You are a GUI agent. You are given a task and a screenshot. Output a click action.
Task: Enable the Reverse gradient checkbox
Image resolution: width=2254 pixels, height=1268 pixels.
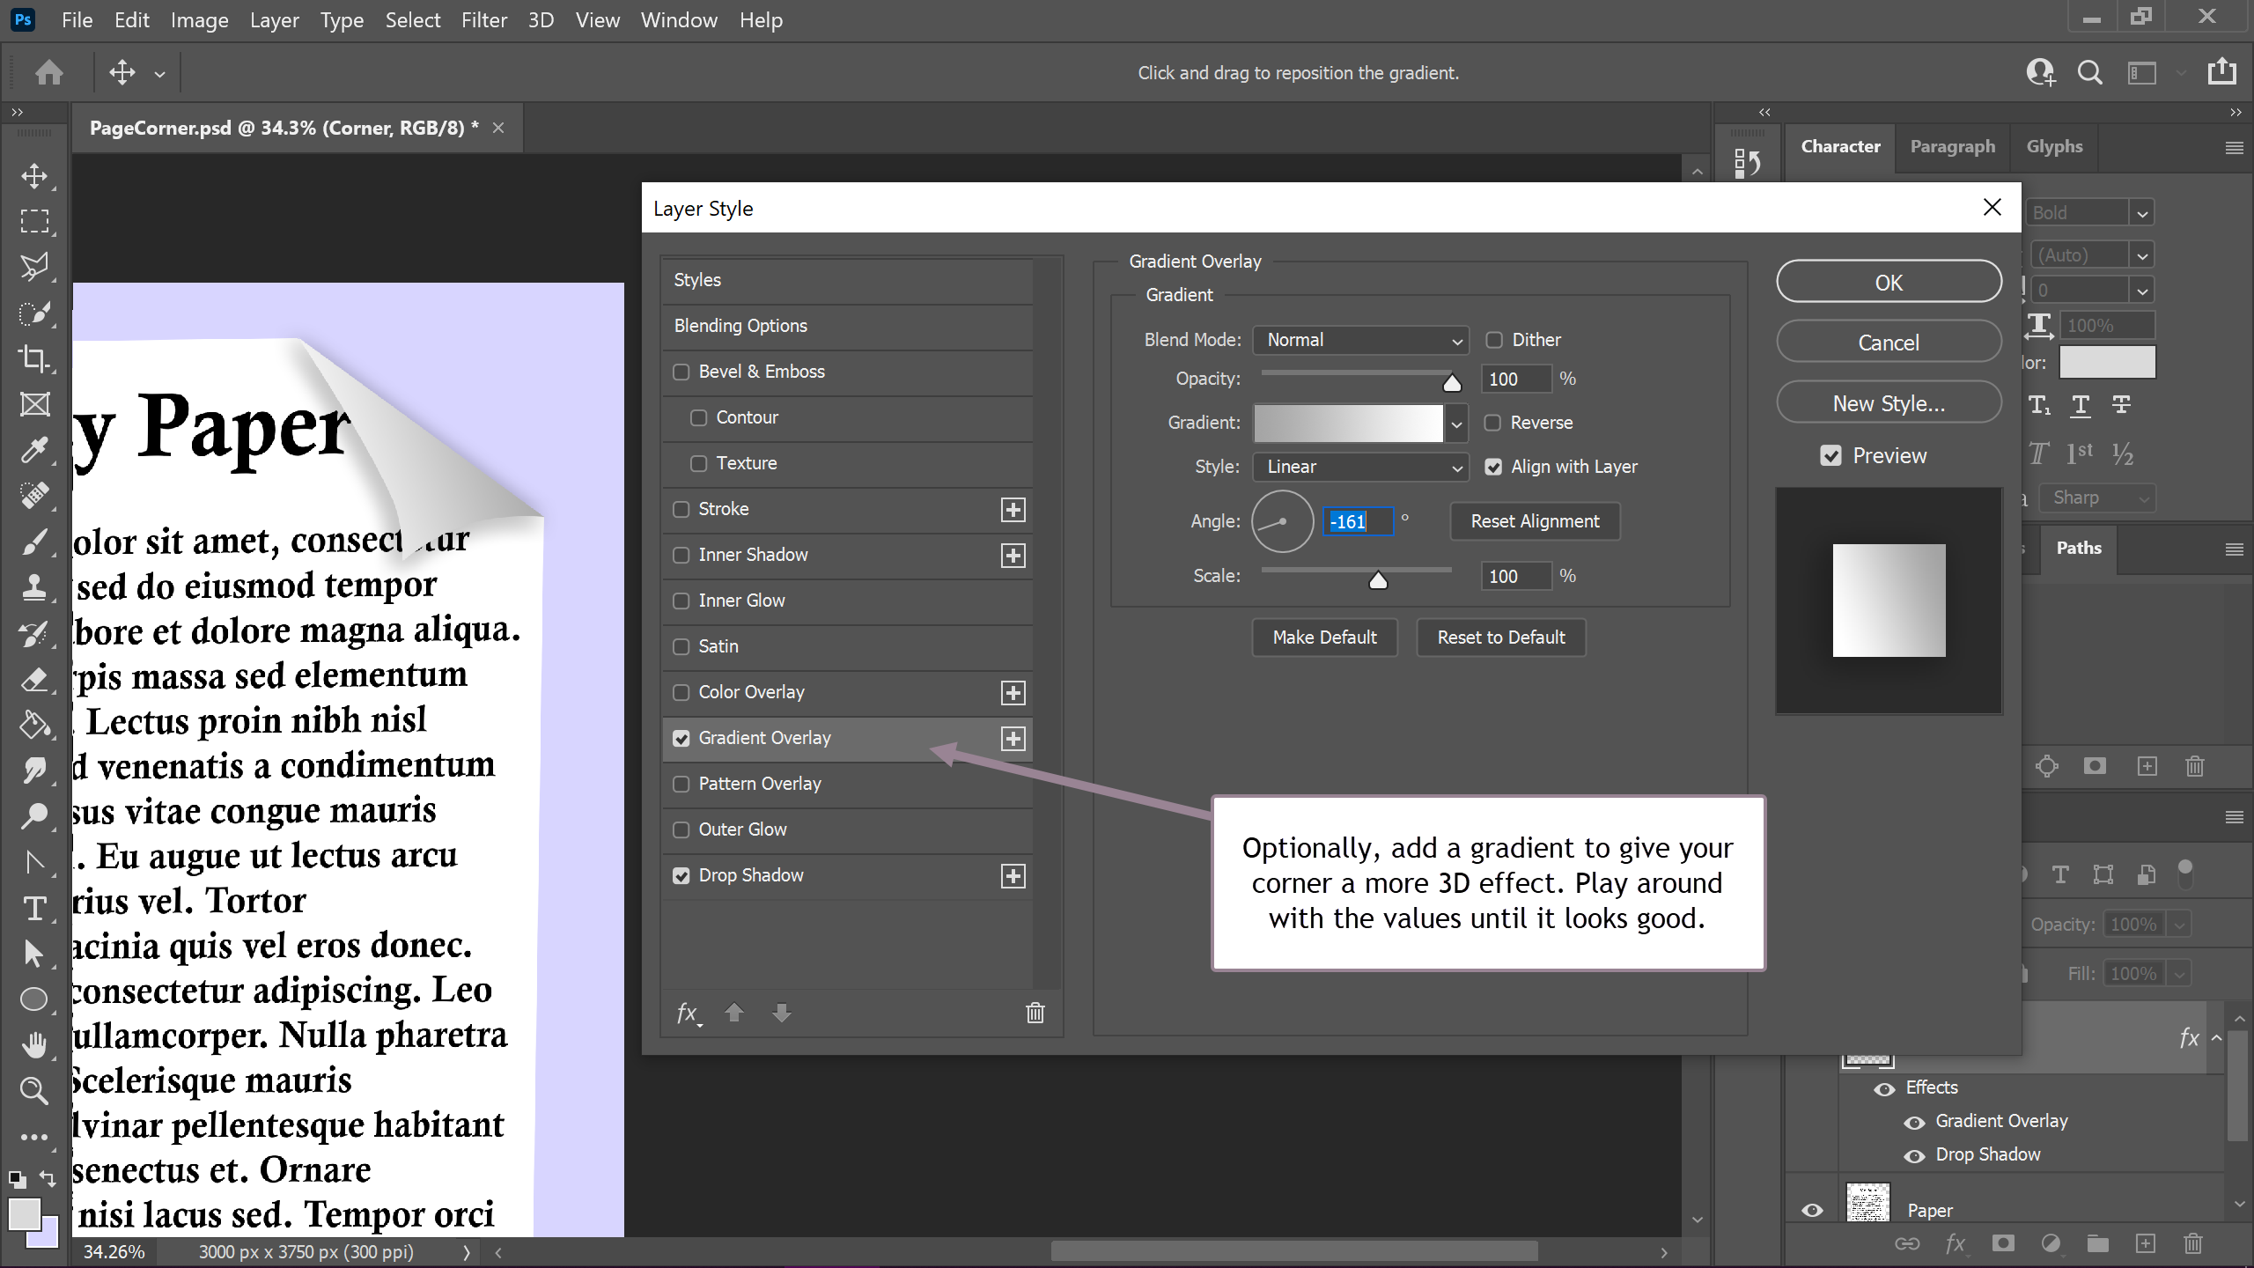[x=1492, y=423]
